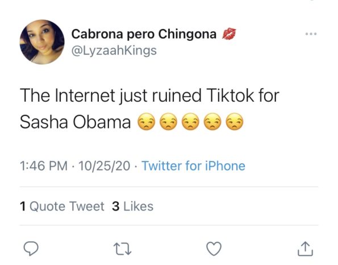338x265 pixels.
Task: Tap the second unamused emoji in tweet
Action: pyautogui.click(x=168, y=122)
